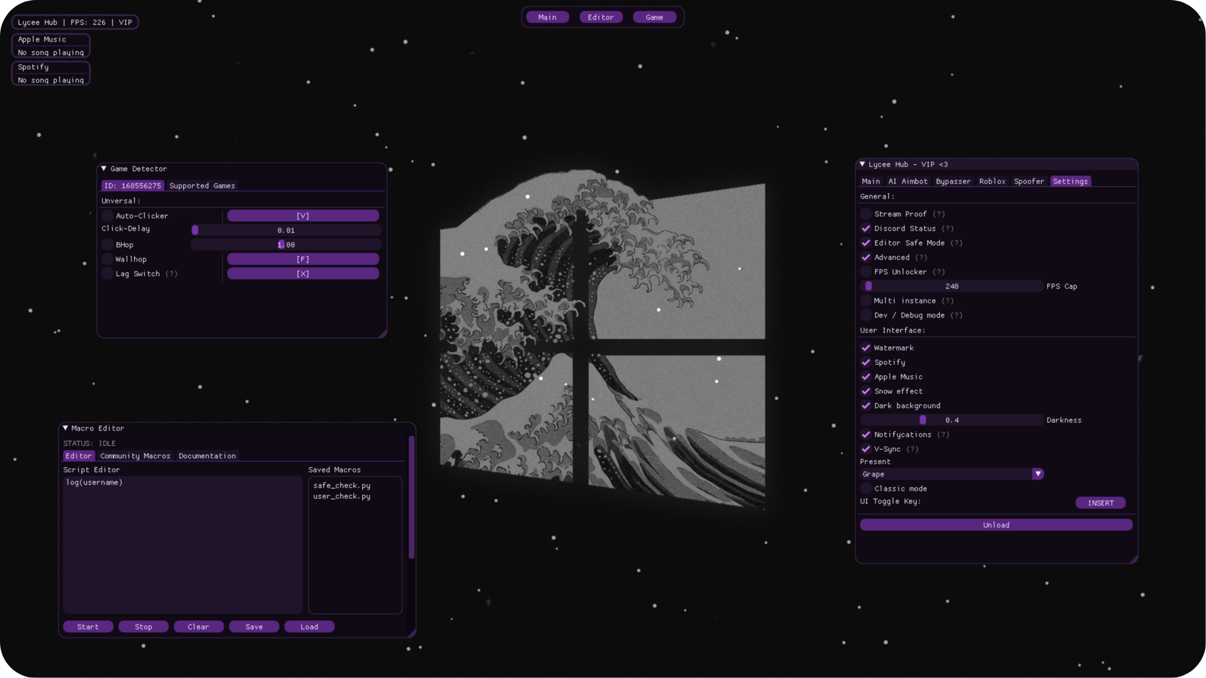The width and height of the screenshot is (1206, 678).
Task: Open the AI Aimbot tab
Action: point(907,181)
